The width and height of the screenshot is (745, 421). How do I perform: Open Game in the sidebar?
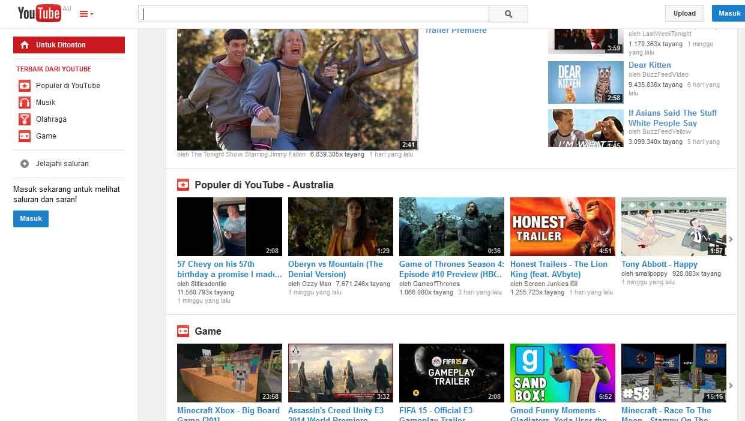[46, 136]
